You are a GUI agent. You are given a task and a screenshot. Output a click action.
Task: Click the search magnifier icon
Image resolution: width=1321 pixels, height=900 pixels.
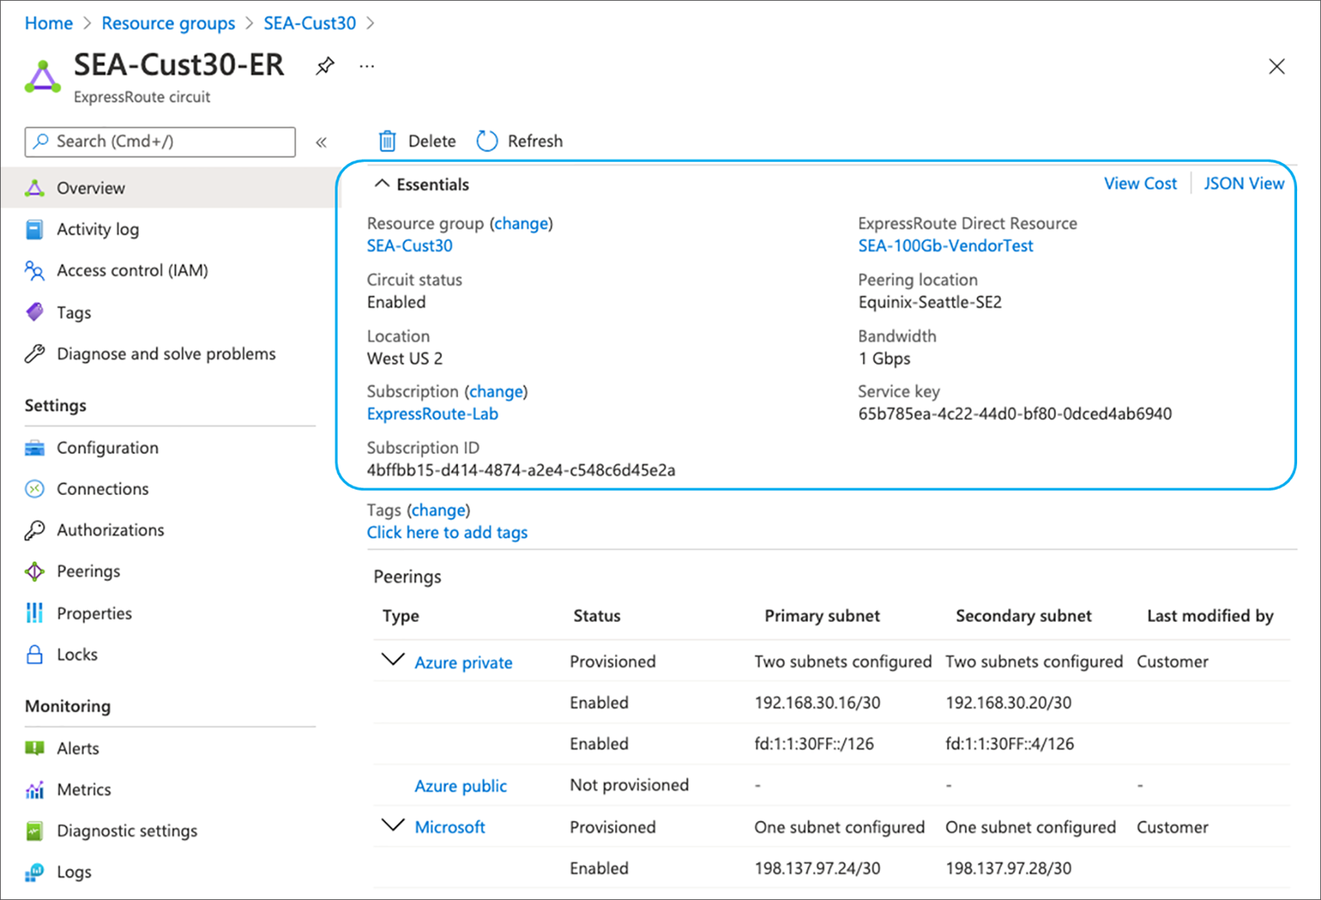(41, 141)
